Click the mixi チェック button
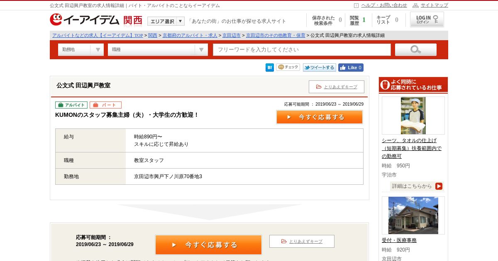Viewport: 498px width, 261px height. click(x=288, y=67)
